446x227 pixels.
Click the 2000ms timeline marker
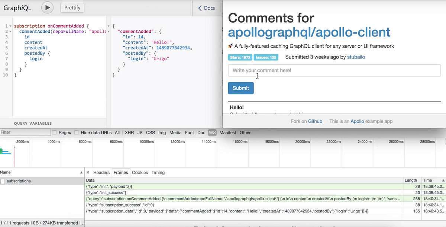(22, 142)
